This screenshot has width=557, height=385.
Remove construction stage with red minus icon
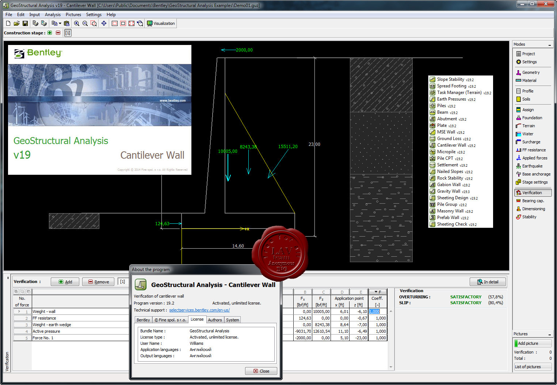point(58,33)
